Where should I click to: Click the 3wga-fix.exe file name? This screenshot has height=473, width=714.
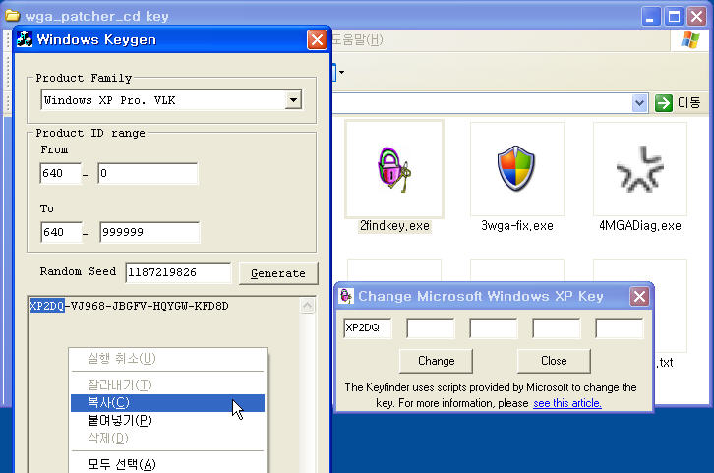click(x=517, y=226)
